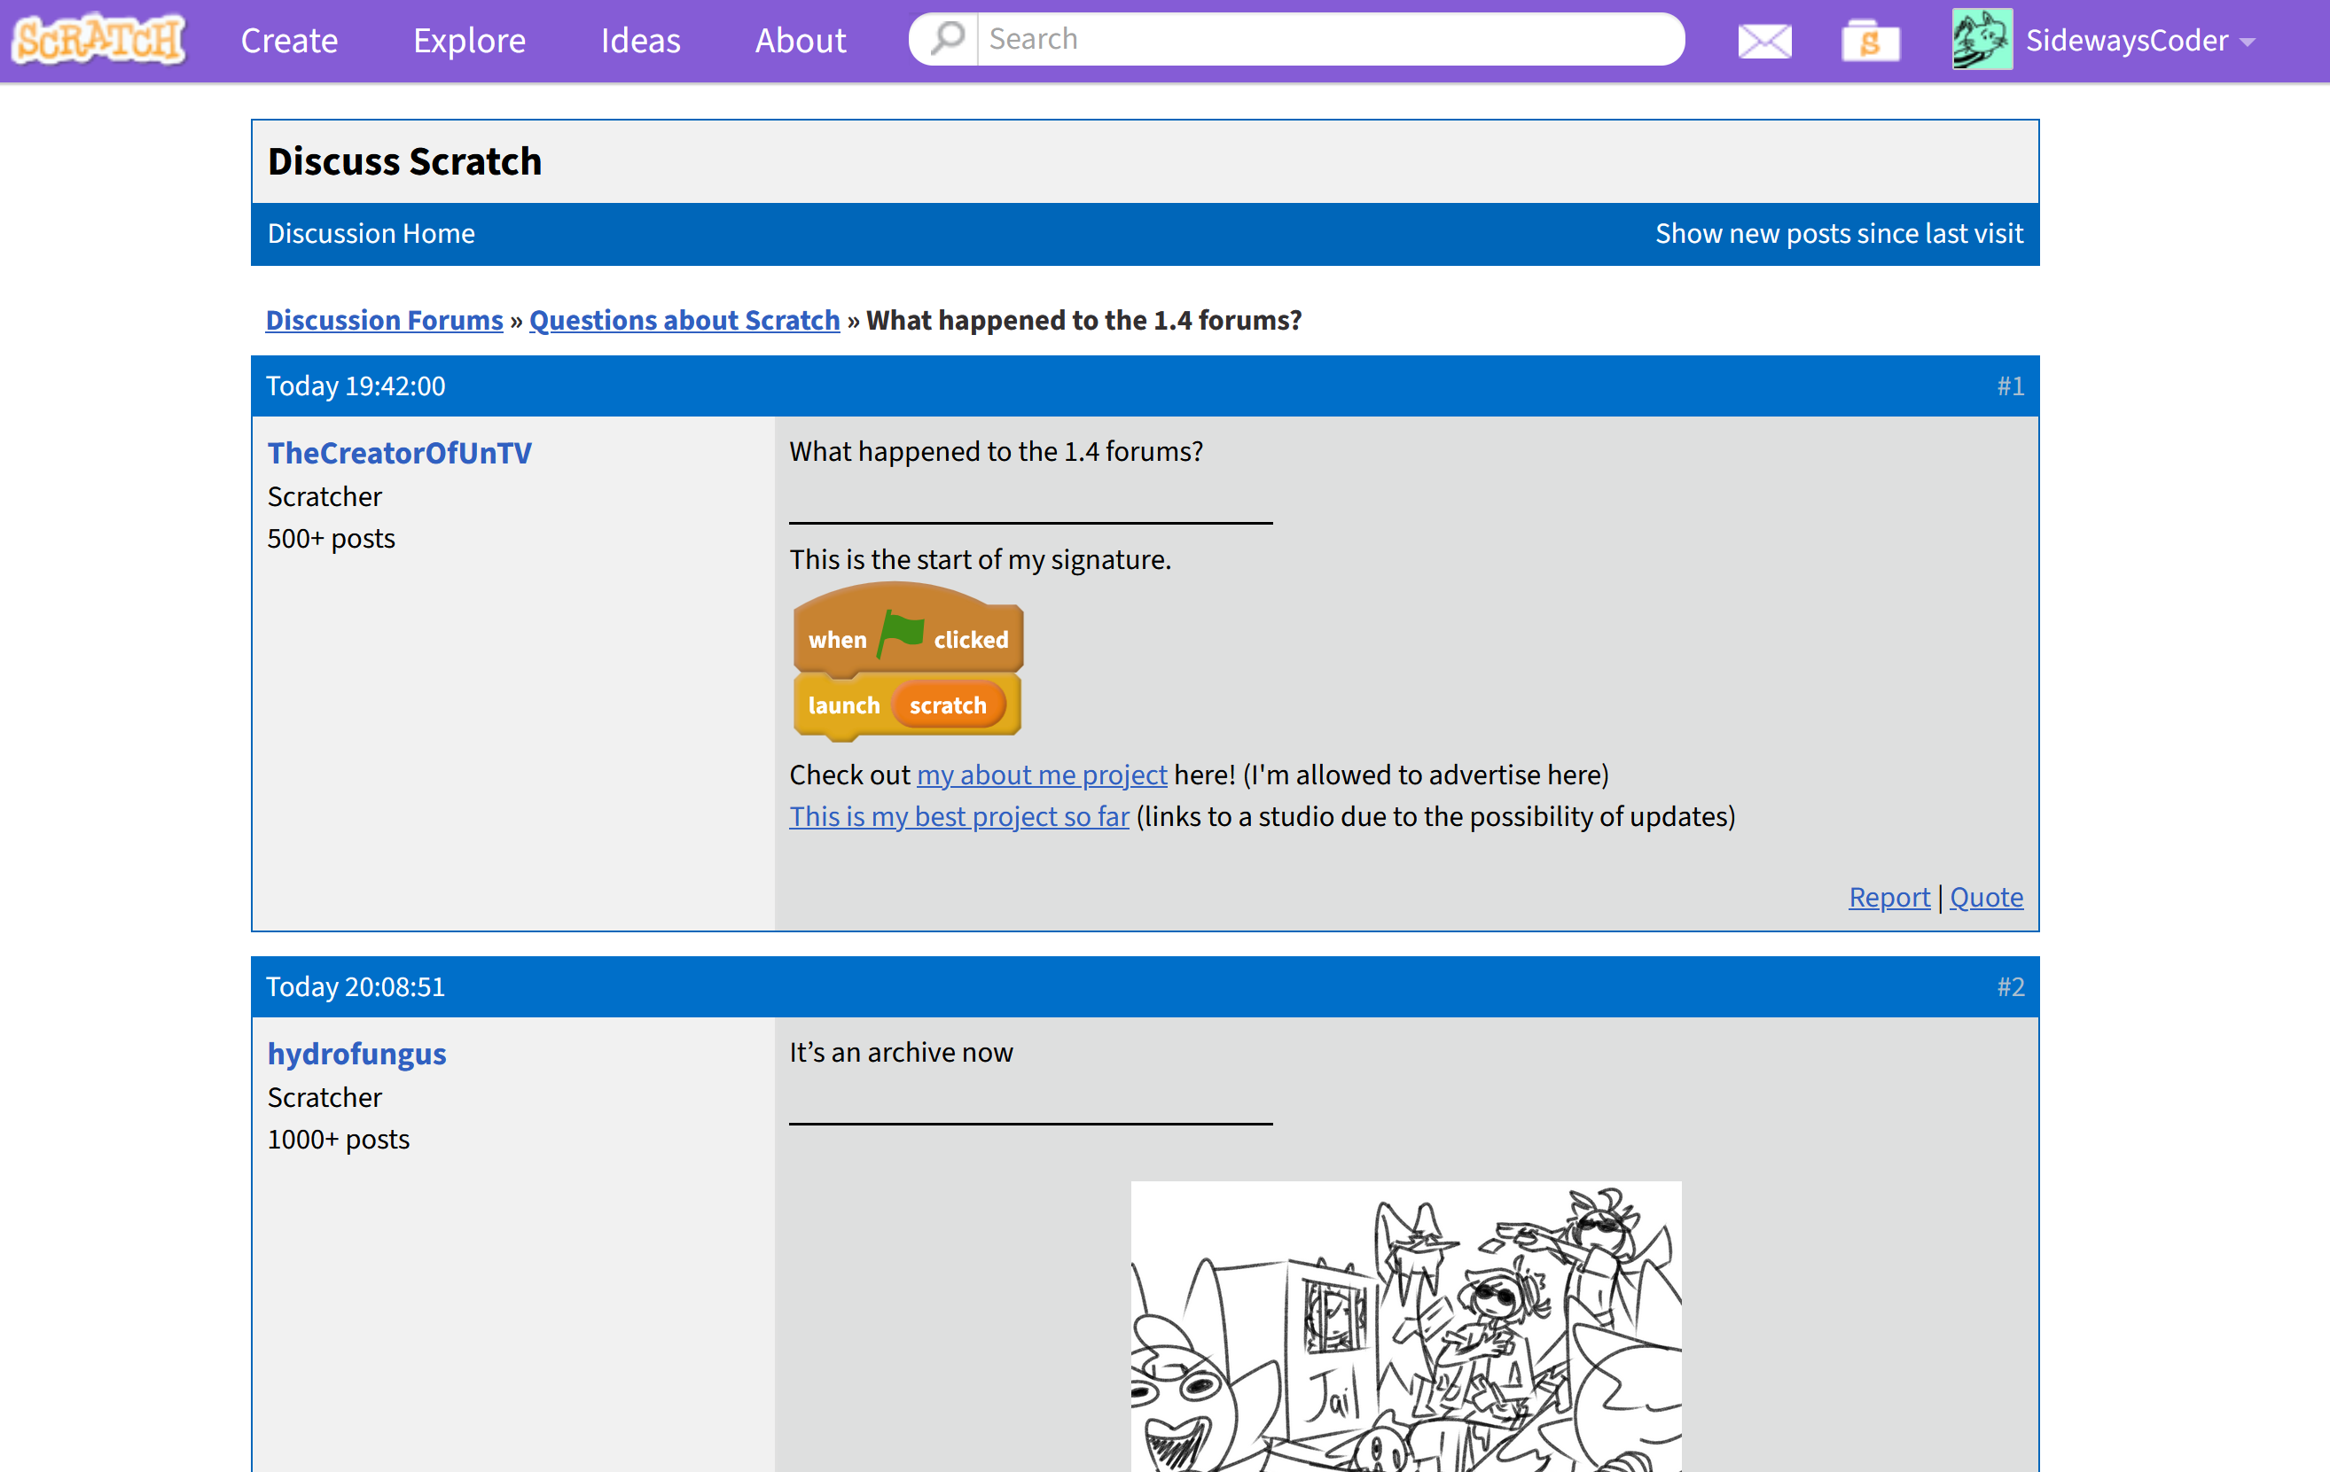Image resolution: width=2330 pixels, height=1472 pixels.
Task: Open My Stuff folder icon
Action: (1870, 40)
